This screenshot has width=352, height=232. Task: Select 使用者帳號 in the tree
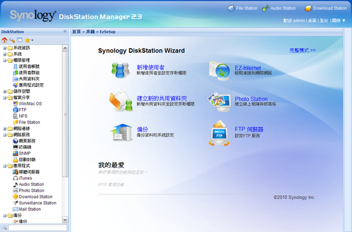click(26, 67)
